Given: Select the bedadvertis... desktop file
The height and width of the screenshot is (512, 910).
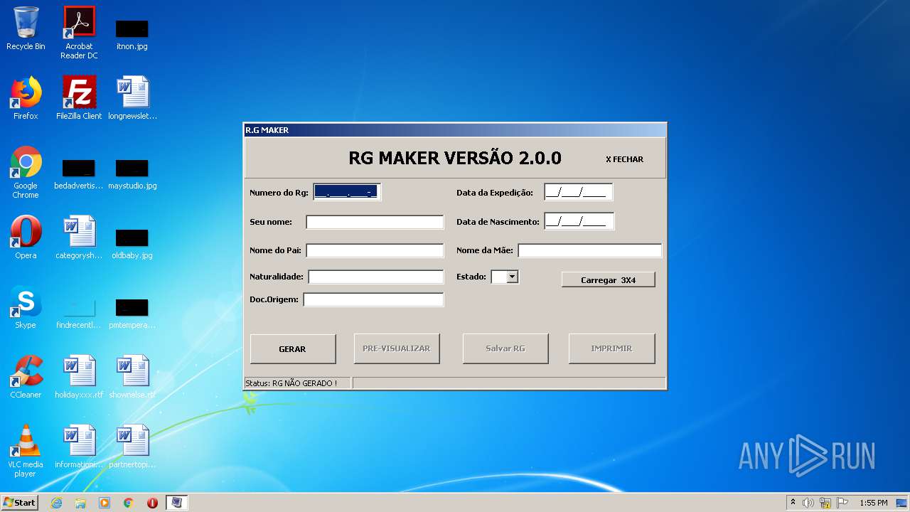Looking at the screenshot, I should click(79, 174).
